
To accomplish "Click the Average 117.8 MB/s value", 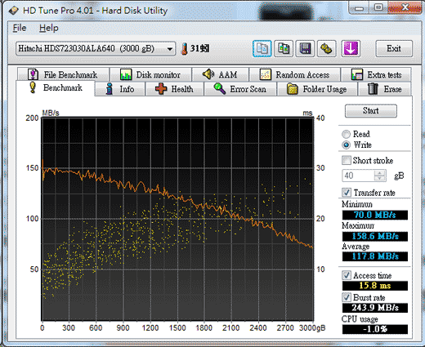I will click(x=375, y=256).
